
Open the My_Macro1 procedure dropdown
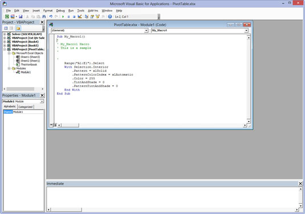(200, 31)
